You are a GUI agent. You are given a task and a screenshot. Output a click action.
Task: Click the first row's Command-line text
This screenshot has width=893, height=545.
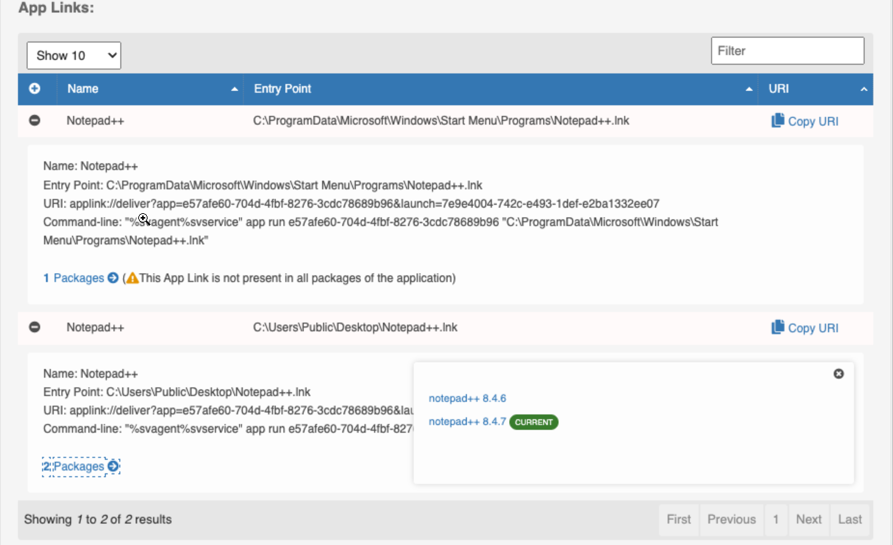tap(380, 231)
